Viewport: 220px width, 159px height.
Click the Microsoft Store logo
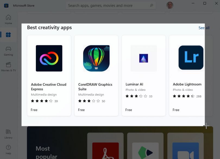(6, 5)
